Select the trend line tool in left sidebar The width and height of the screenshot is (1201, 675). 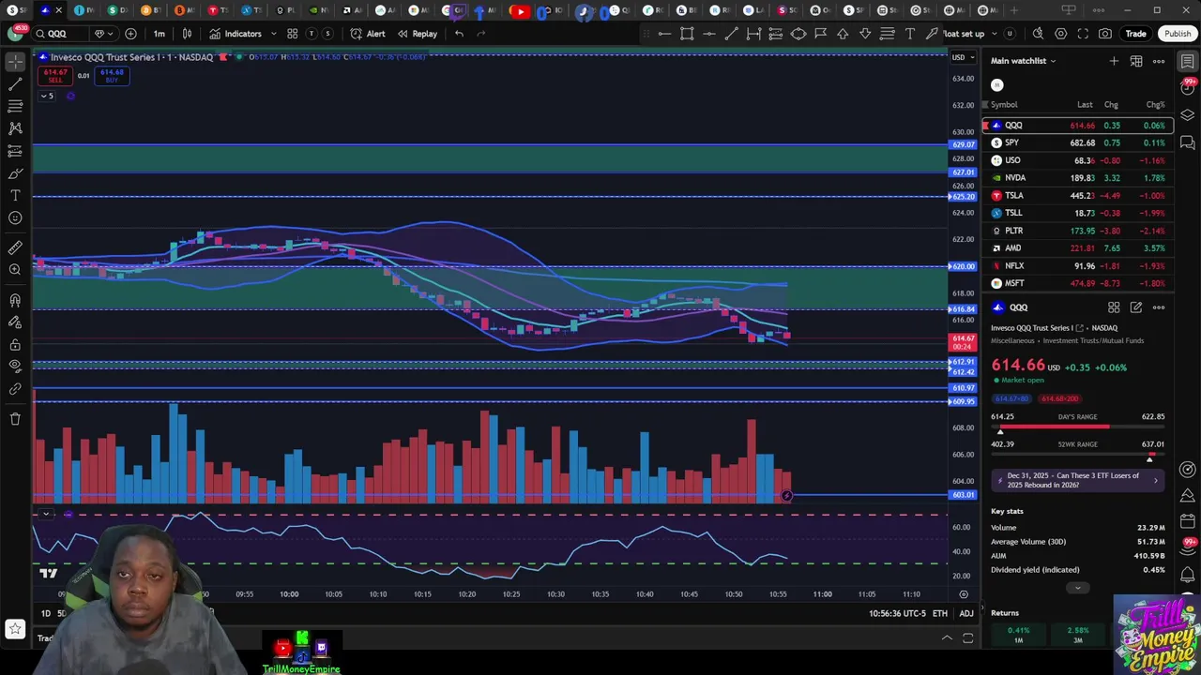[15, 83]
